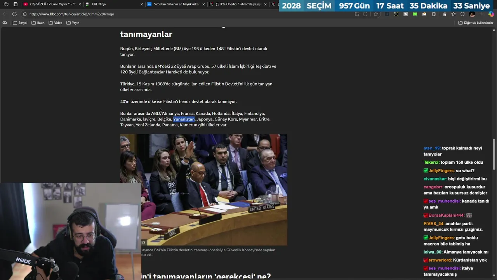
Task: Close the SÖZCÜ TV tab
Action: (80, 4)
